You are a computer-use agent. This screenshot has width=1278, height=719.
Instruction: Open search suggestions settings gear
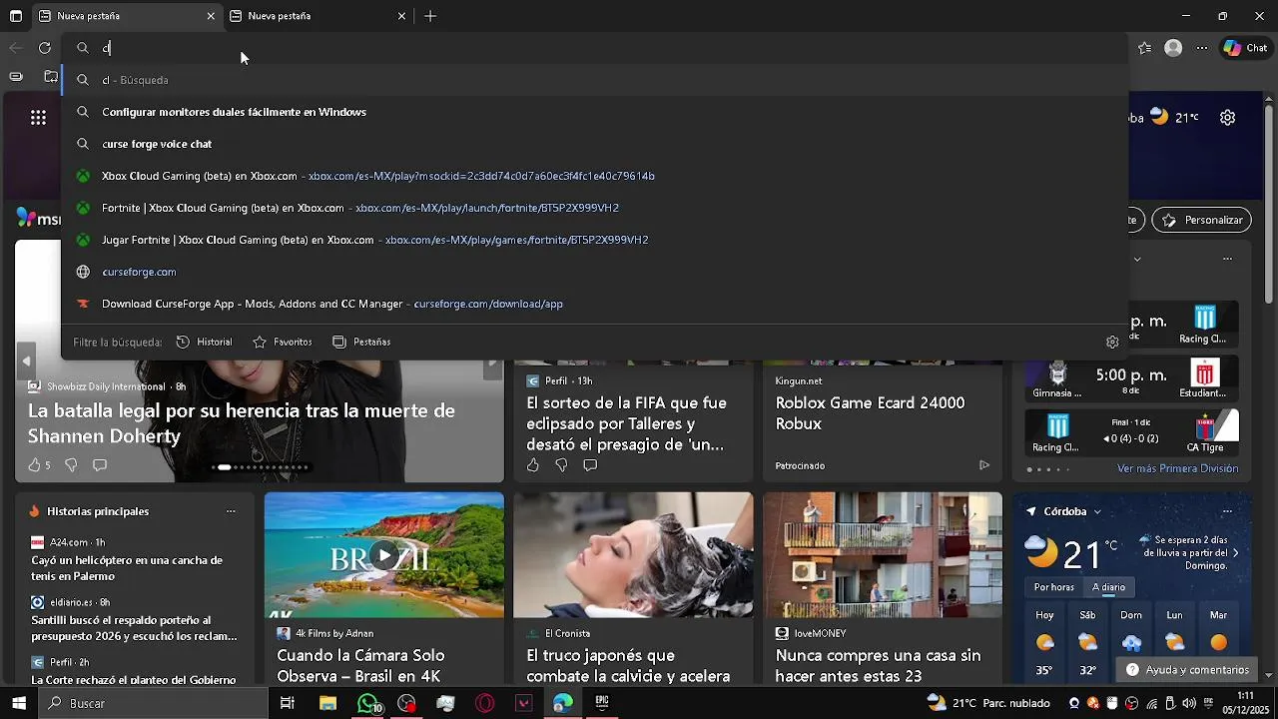tap(1112, 342)
